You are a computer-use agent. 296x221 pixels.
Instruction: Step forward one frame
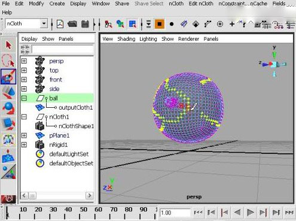276,213
